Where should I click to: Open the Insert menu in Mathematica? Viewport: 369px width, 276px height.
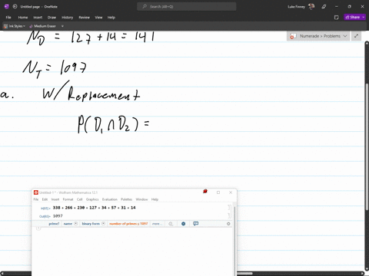pos(55,199)
